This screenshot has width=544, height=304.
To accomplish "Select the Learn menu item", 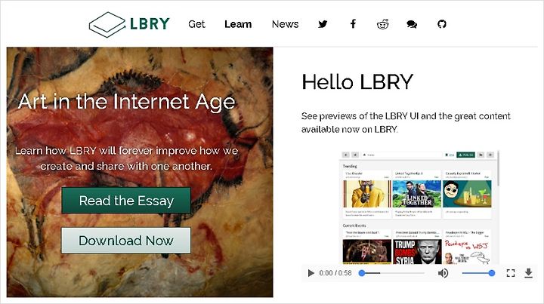I will tap(238, 24).
